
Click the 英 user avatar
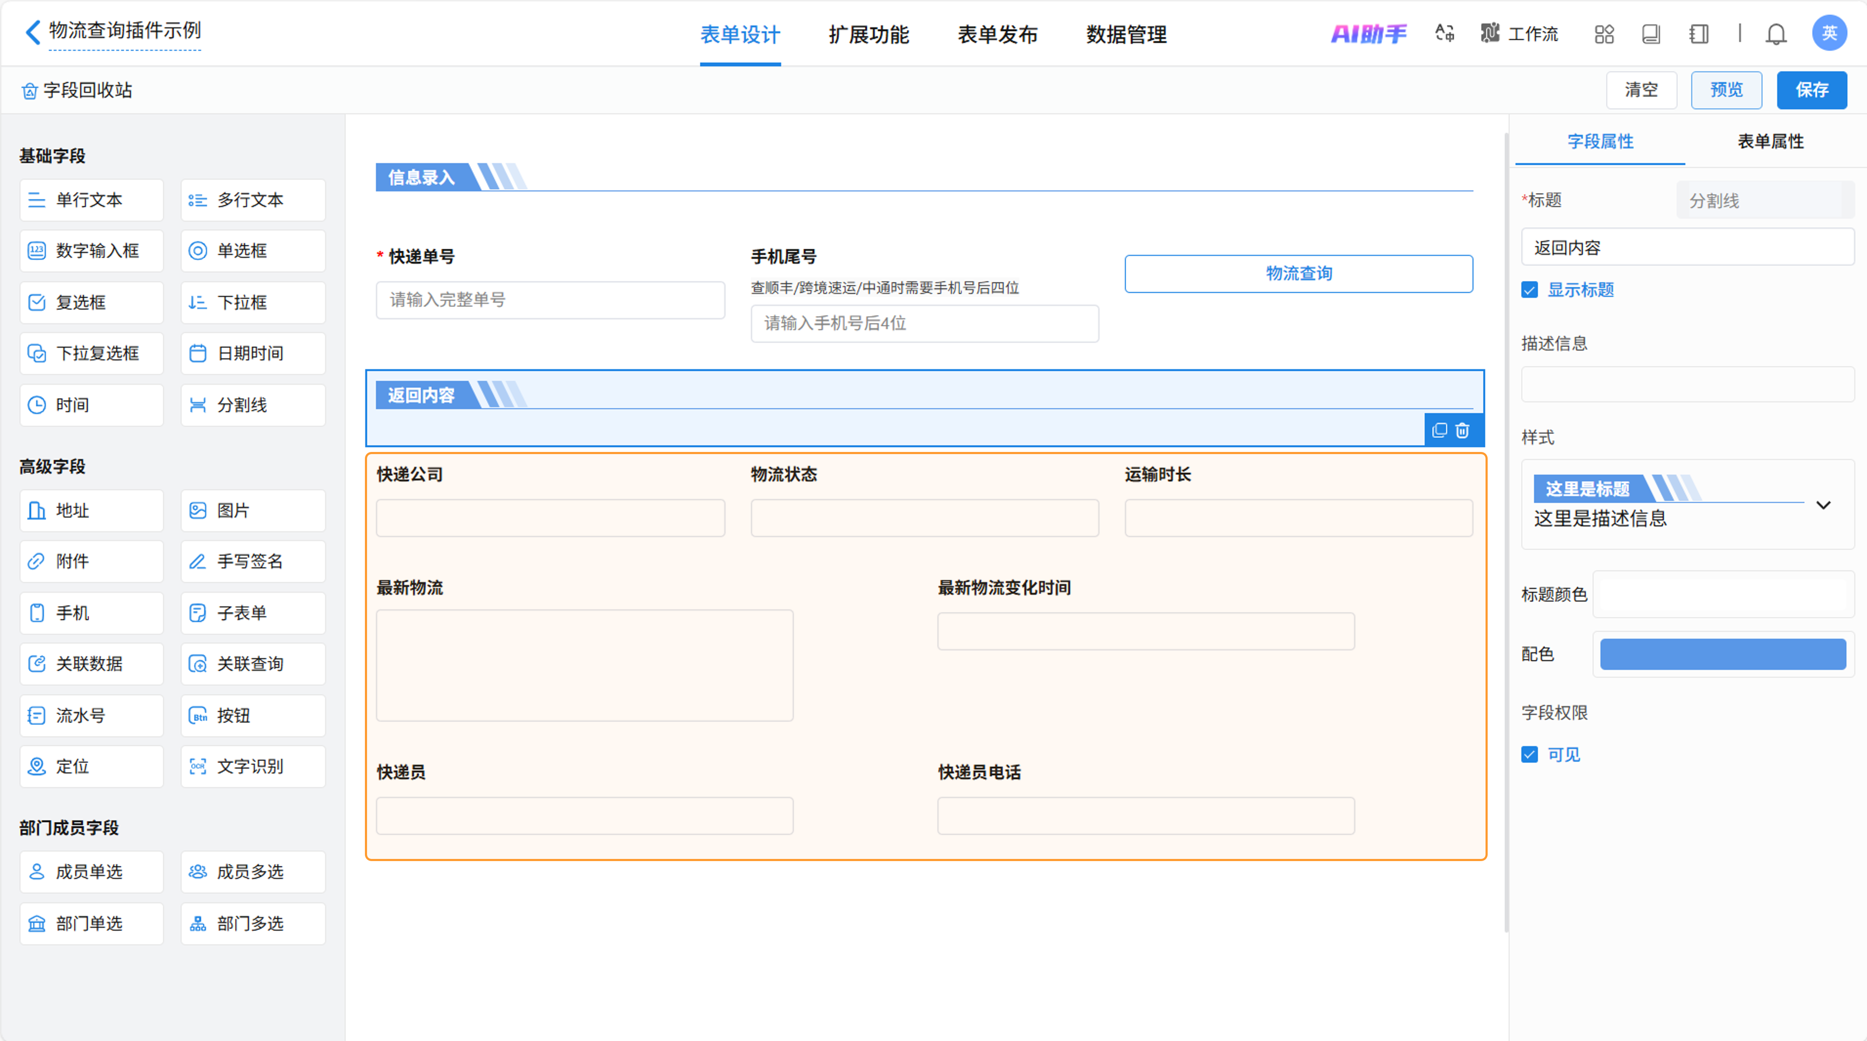click(x=1828, y=34)
